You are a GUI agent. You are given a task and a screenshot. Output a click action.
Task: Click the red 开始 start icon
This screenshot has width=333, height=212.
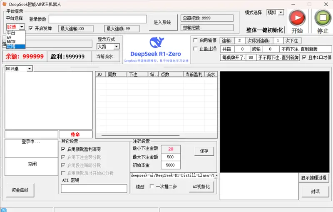(297, 17)
